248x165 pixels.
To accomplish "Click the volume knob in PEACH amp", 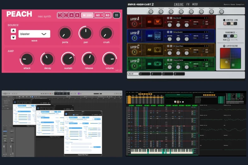I will point(110,59).
